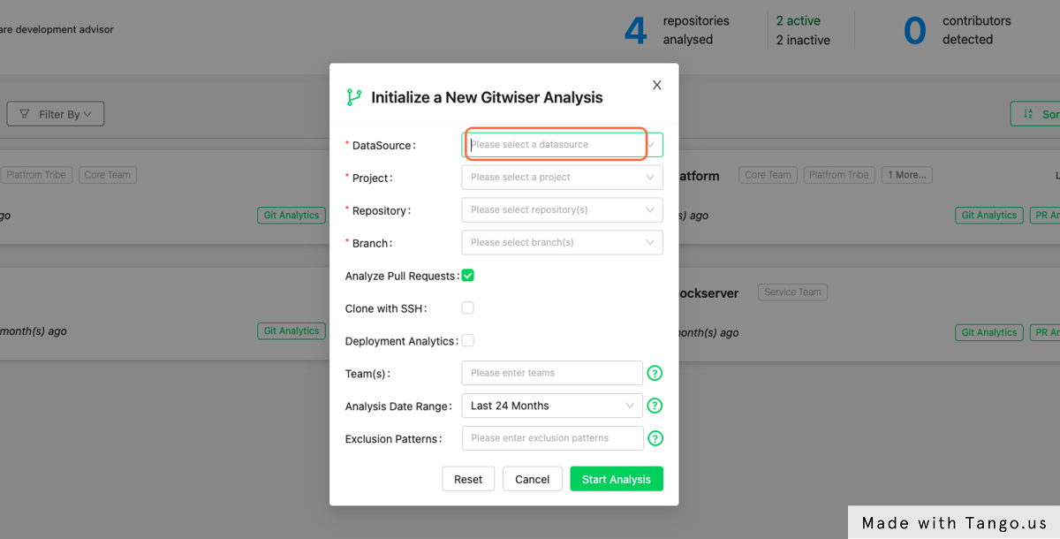Viewport: 1060px width, 539px height.
Task: Click the Cancel button
Action: coord(533,479)
